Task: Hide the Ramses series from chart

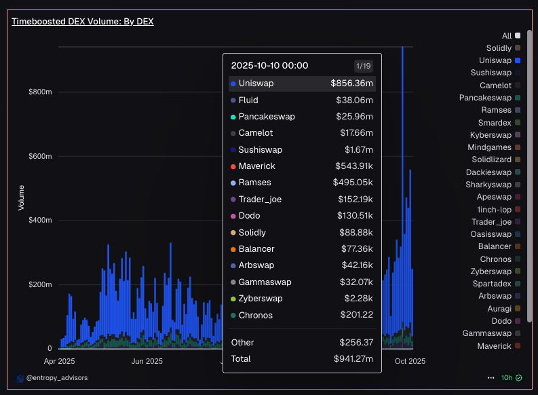Action: [497, 110]
